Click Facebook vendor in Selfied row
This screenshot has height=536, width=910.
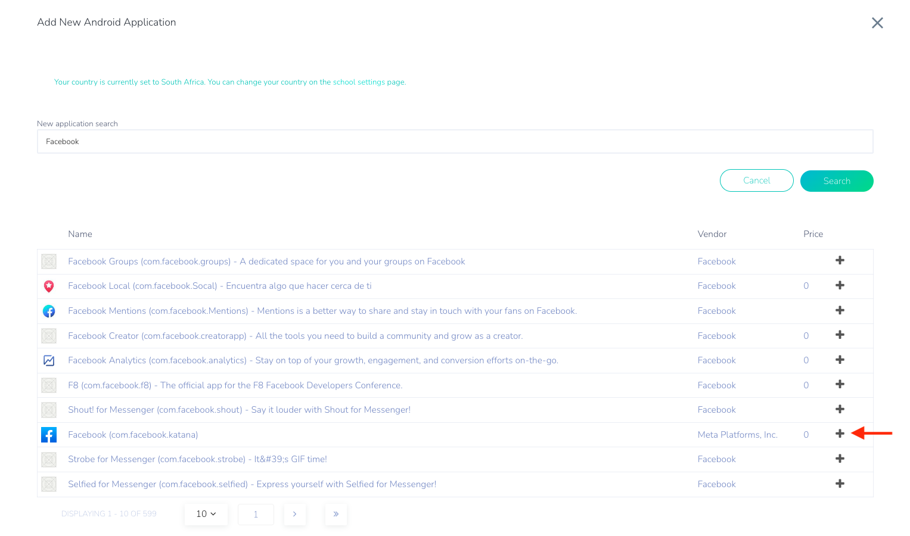coord(717,484)
